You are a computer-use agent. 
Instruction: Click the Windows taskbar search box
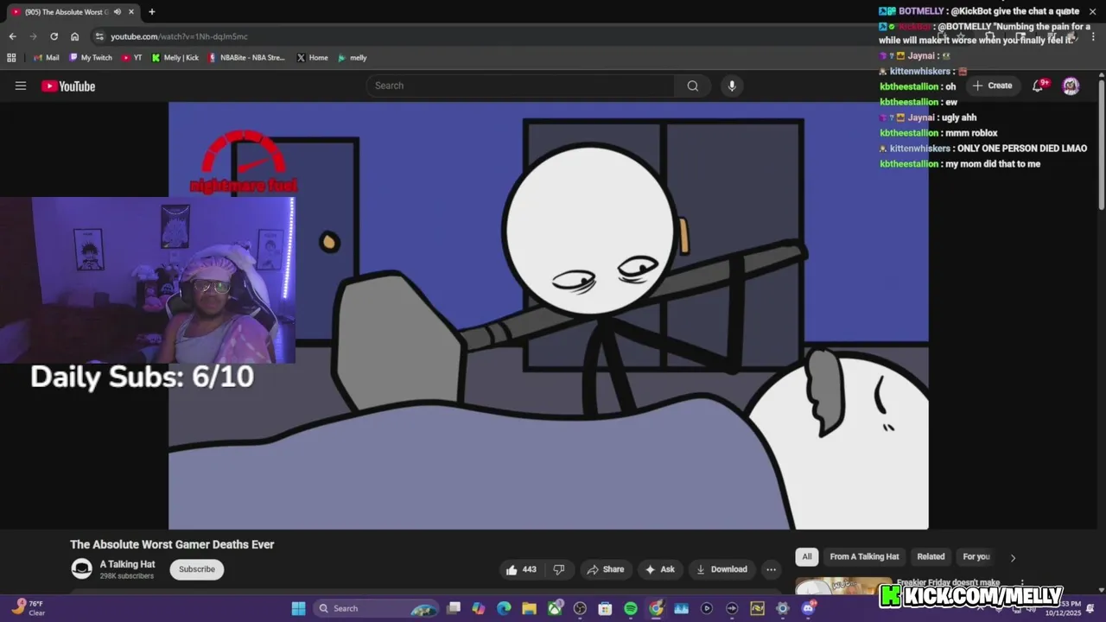pos(377,608)
